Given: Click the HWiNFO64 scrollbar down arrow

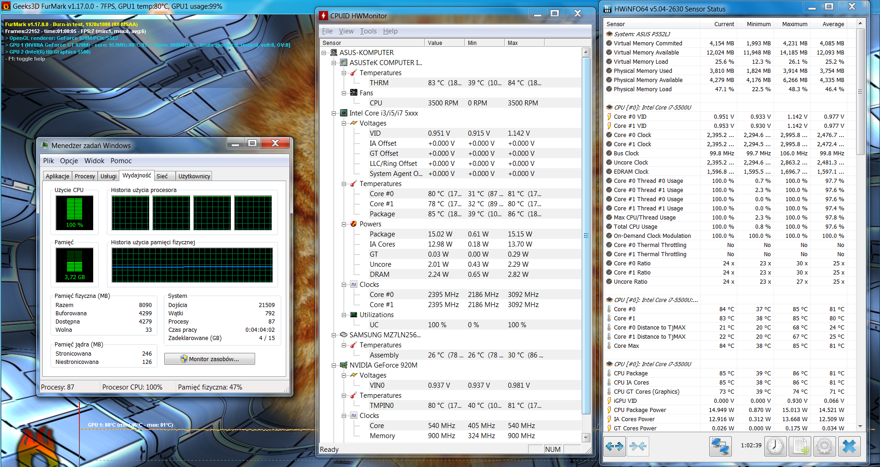Looking at the screenshot, I should [860, 427].
